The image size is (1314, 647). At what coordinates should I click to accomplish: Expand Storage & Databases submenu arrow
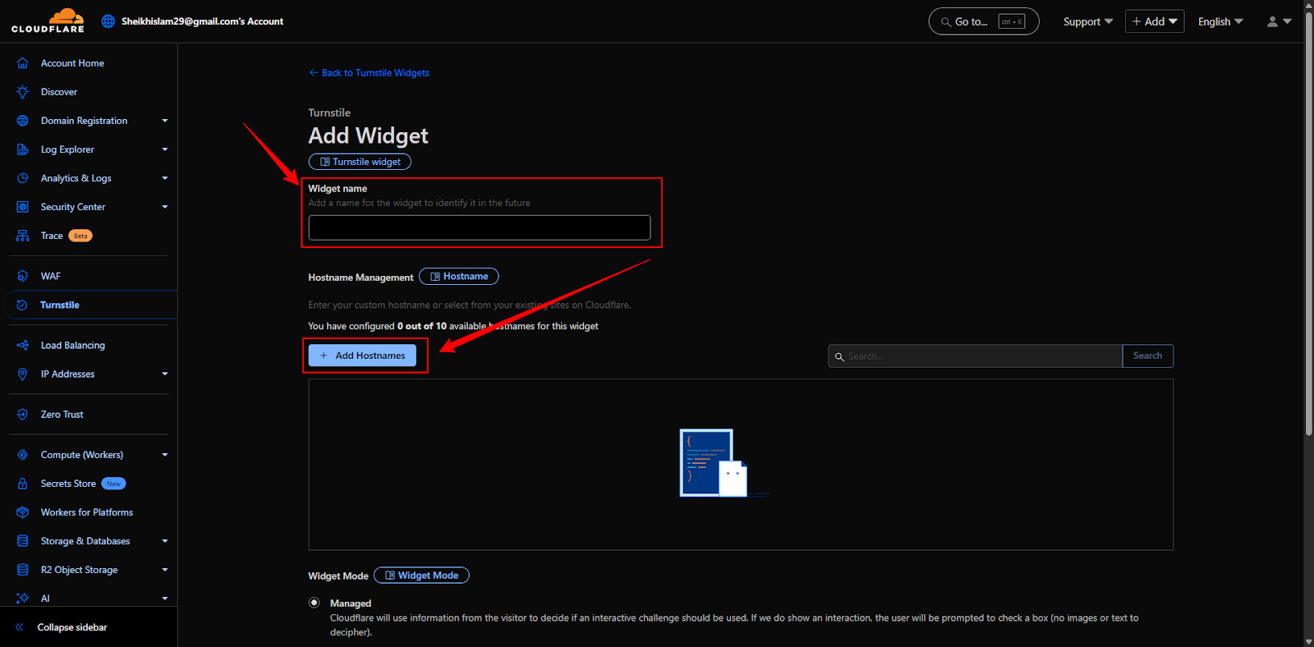tap(165, 541)
